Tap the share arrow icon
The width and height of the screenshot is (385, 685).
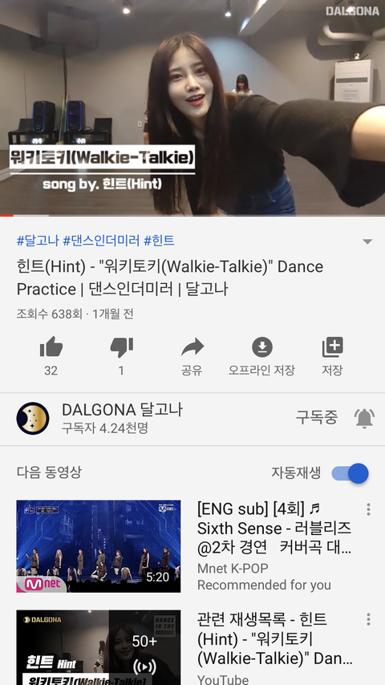pyautogui.click(x=192, y=347)
